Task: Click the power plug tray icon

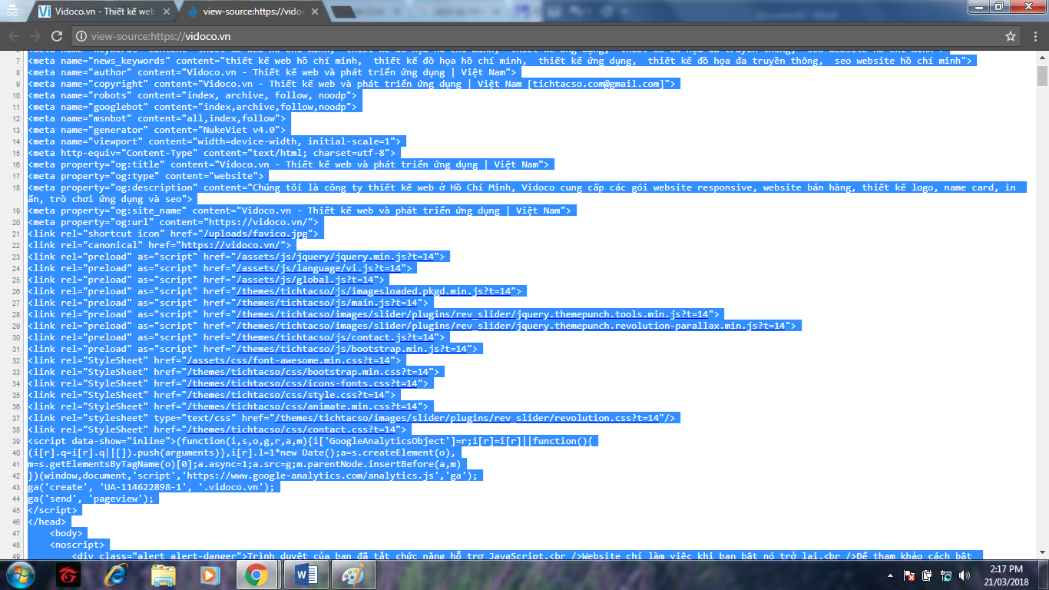Action: (928, 575)
